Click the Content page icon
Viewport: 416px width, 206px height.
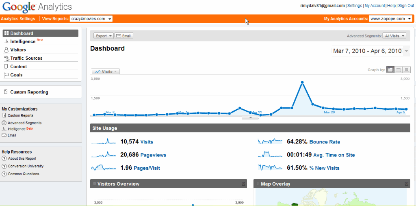tap(6, 67)
